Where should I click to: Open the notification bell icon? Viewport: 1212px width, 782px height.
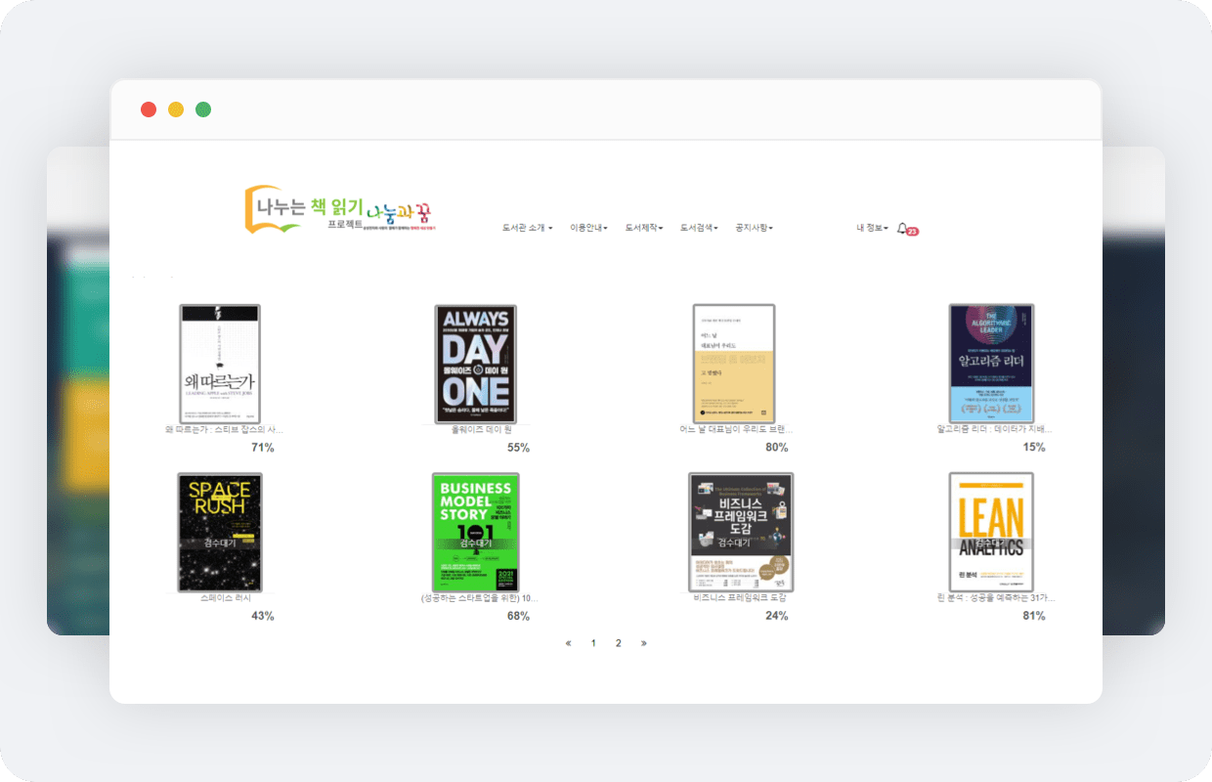click(902, 228)
